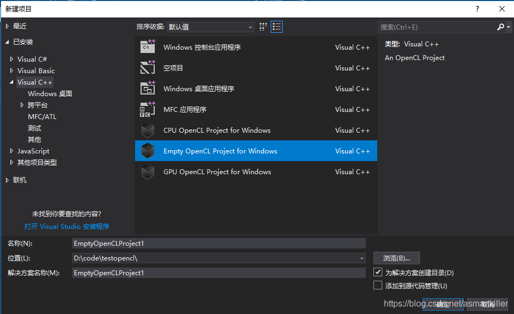The image size is (514, 314).
Task: Click the Empty OpenCL Project cube icon
Action: coord(148,151)
